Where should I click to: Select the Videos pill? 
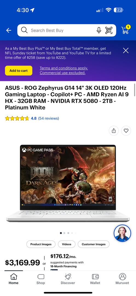[x=67, y=244]
